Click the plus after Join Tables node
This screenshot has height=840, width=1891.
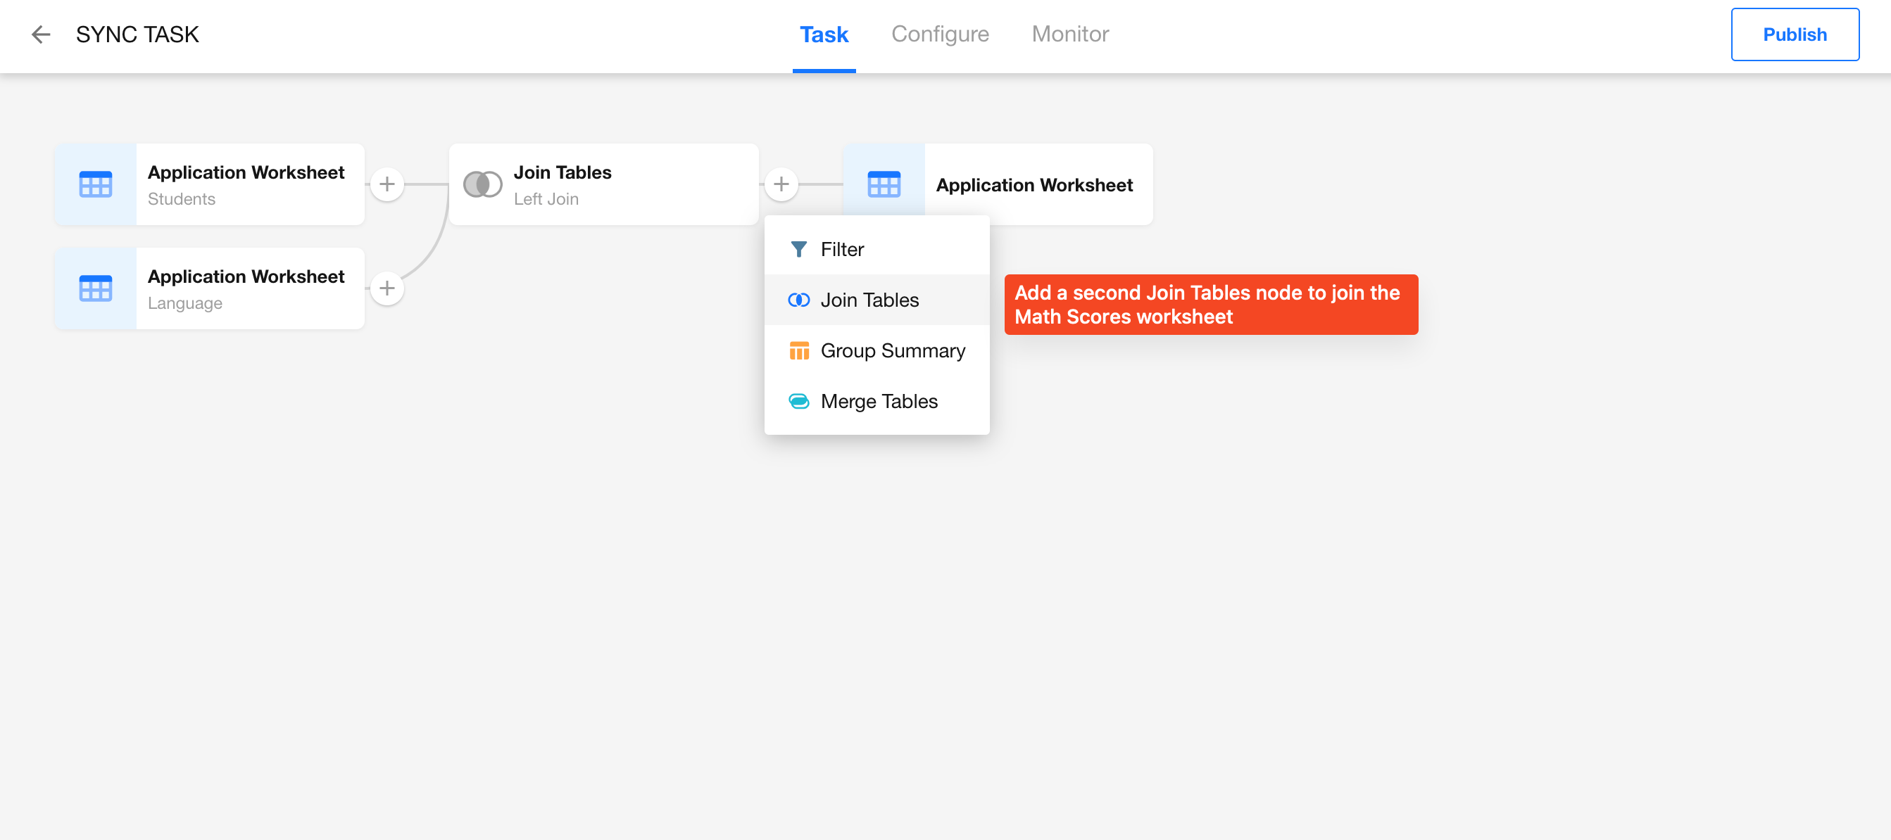[781, 184]
